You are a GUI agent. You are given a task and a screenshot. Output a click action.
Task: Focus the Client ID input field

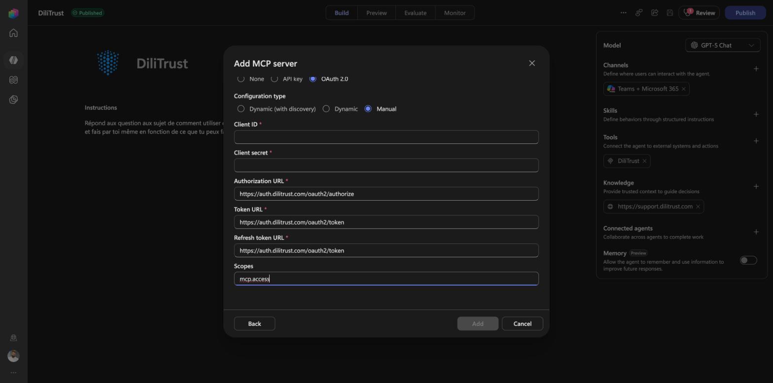click(x=386, y=137)
